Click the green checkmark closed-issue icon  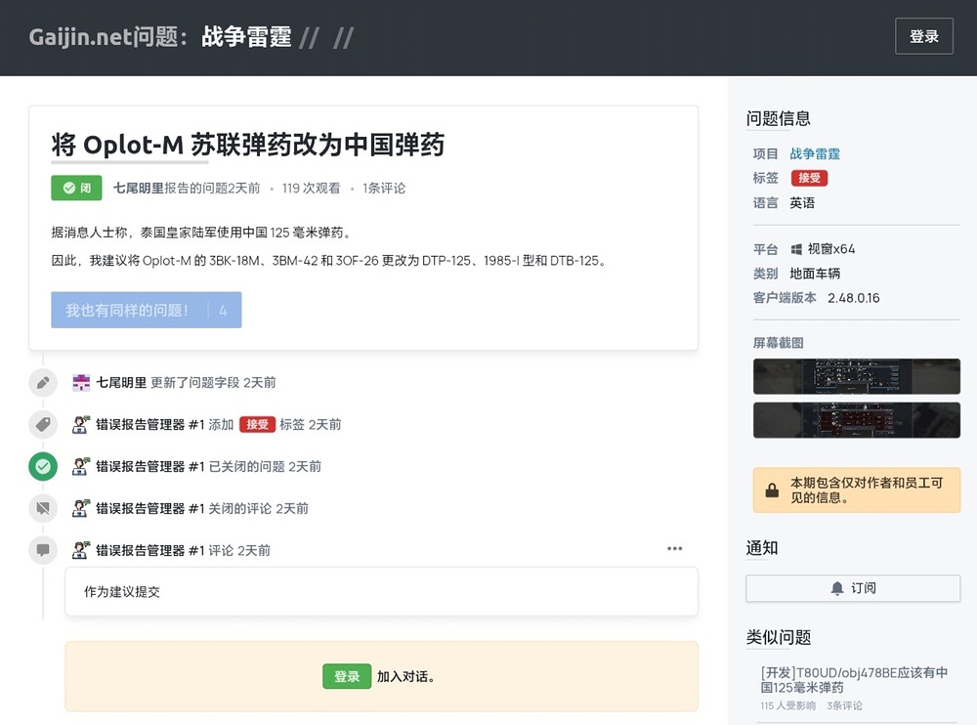43,467
